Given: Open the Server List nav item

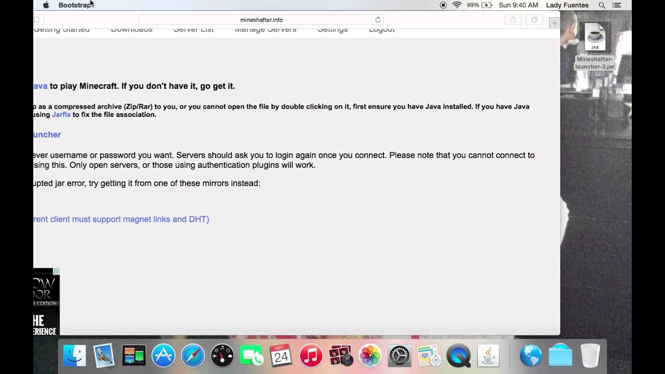Looking at the screenshot, I should click(x=193, y=30).
